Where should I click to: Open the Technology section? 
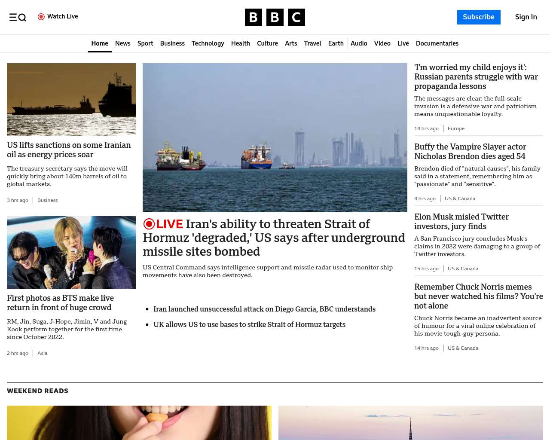pos(208,43)
